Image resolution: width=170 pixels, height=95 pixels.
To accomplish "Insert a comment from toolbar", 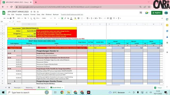I will tap(108, 18).
